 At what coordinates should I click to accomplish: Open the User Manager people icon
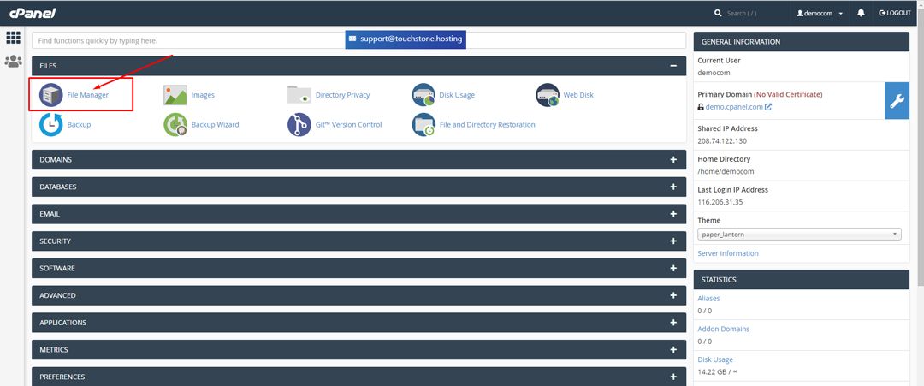coord(13,62)
